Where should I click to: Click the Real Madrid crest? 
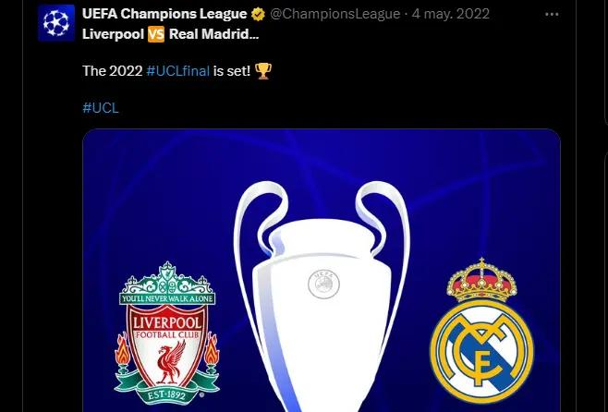[481, 330]
